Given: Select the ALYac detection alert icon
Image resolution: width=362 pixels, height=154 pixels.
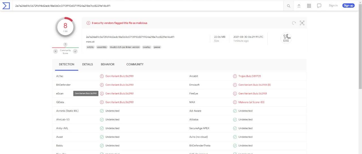Looking at the screenshot, I should click(102, 76).
